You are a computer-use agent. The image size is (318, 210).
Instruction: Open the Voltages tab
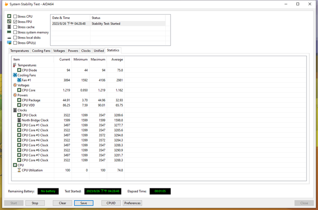click(x=59, y=50)
